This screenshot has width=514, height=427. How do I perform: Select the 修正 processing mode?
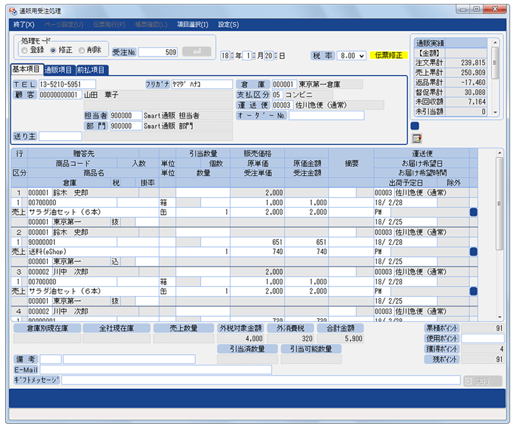(52, 49)
